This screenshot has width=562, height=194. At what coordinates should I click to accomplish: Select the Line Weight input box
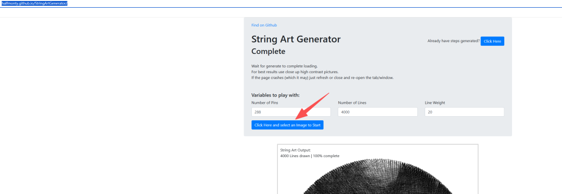pyautogui.click(x=464, y=112)
